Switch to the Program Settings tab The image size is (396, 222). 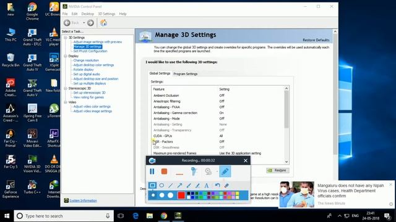click(186, 74)
